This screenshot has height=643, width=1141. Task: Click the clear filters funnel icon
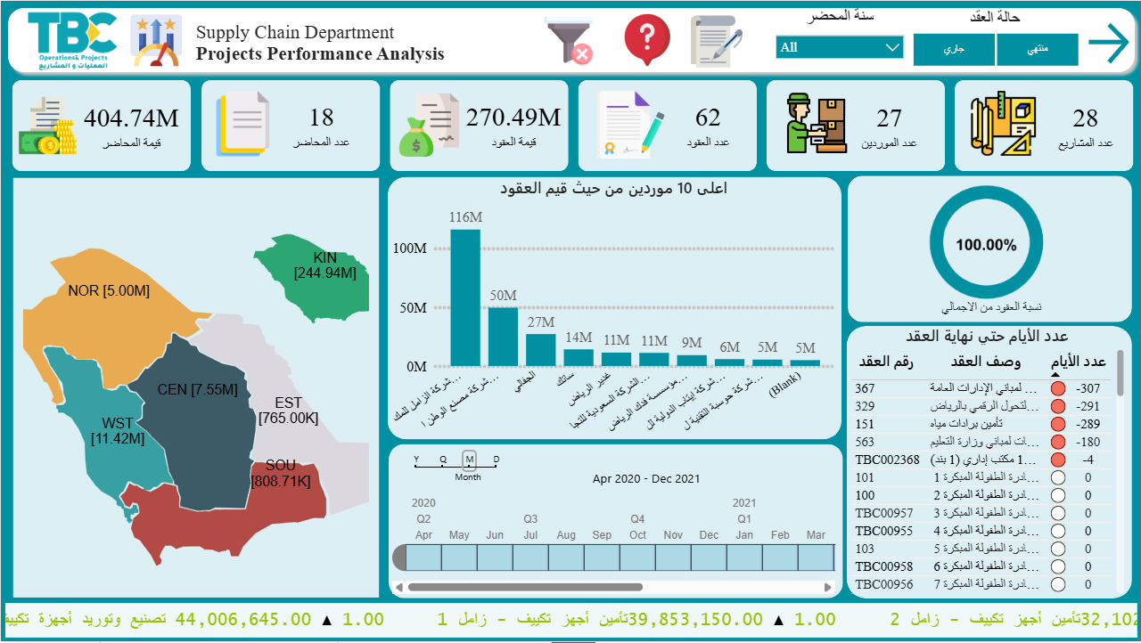click(x=569, y=40)
